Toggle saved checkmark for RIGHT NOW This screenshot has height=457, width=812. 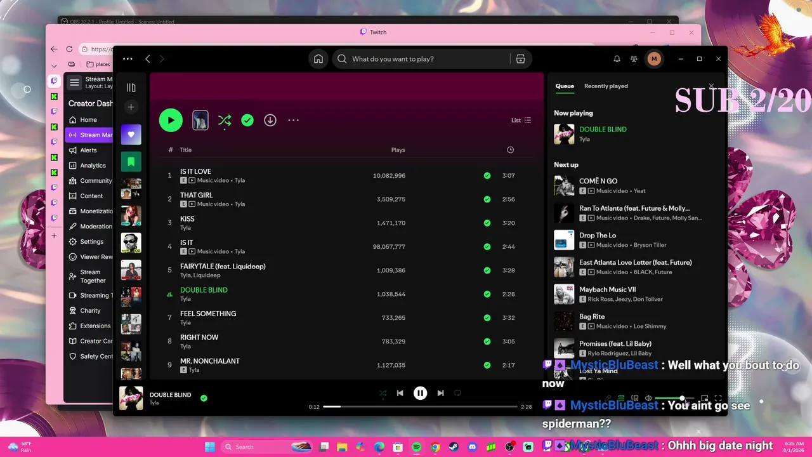tap(487, 341)
